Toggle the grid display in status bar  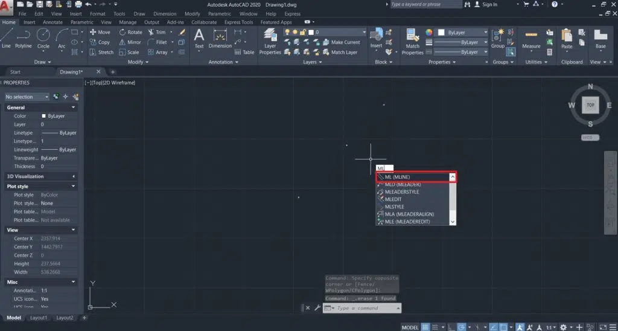pyautogui.click(x=425, y=327)
